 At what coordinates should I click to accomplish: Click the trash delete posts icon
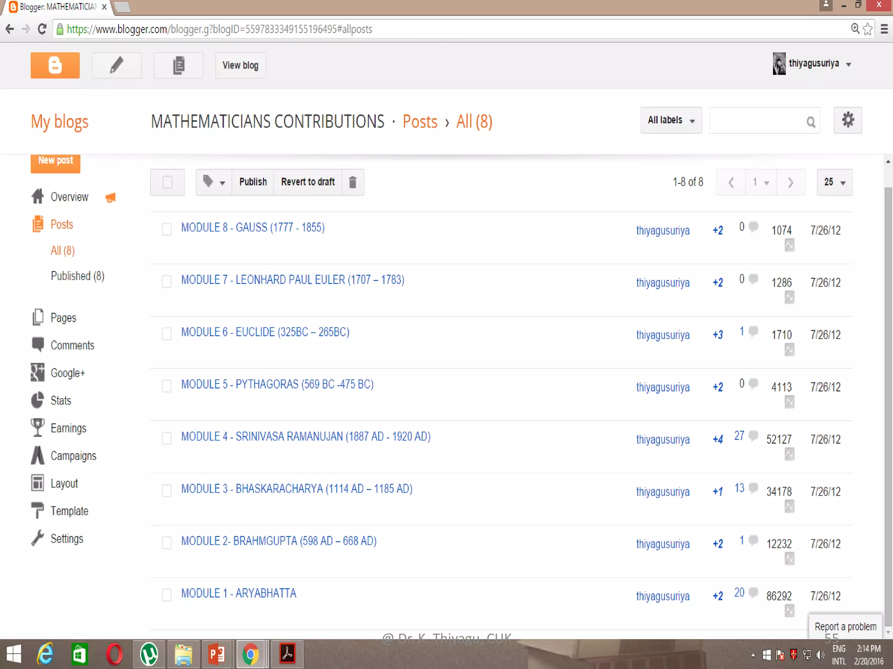353,182
